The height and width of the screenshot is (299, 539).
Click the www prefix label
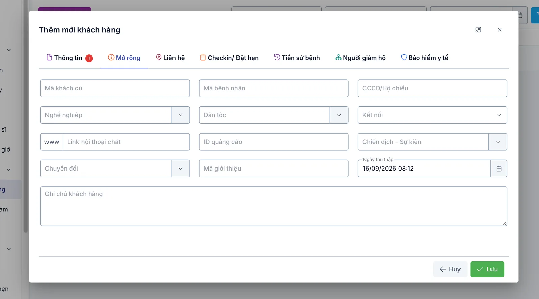pyautogui.click(x=52, y=142)
